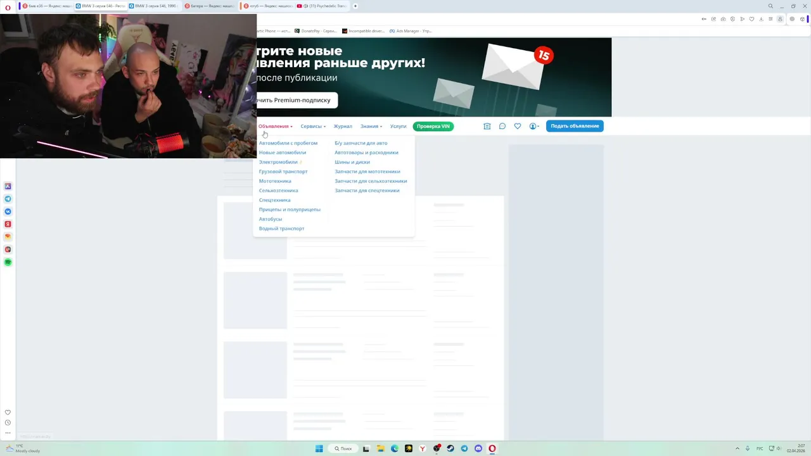Select 'Шины и диски' entry
This screenshot has width=811, height=456.
tap(352, 162)
